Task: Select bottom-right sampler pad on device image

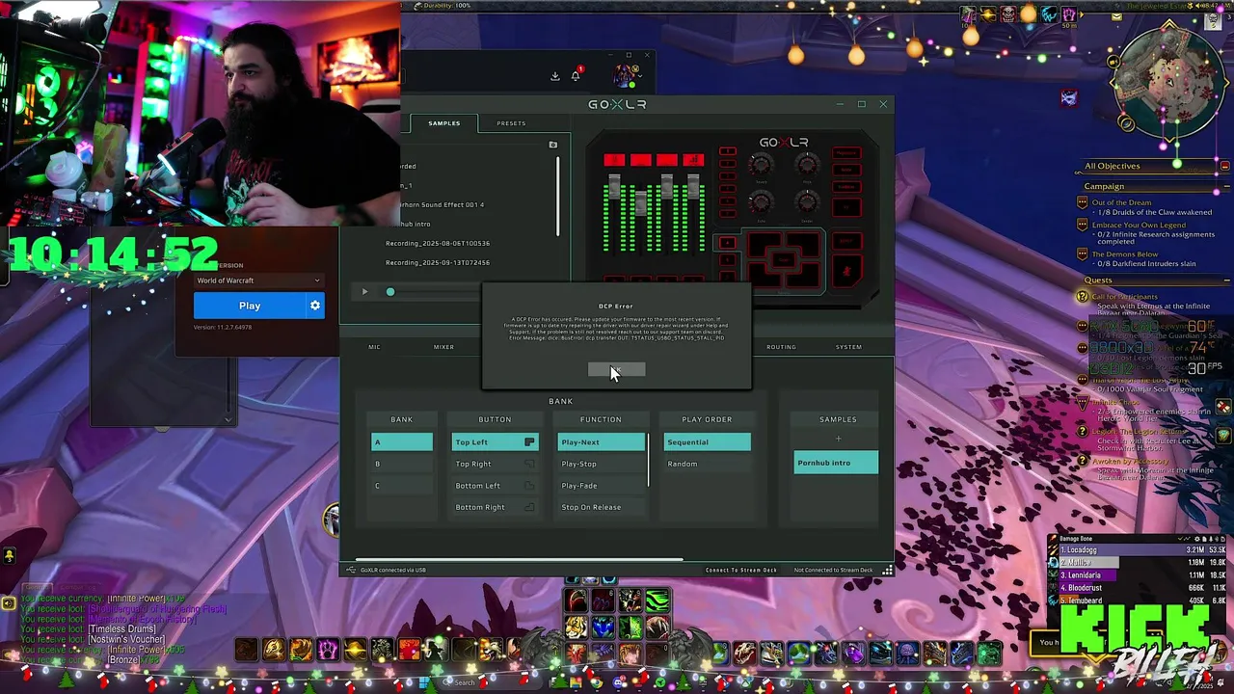Action: [805, 278]
